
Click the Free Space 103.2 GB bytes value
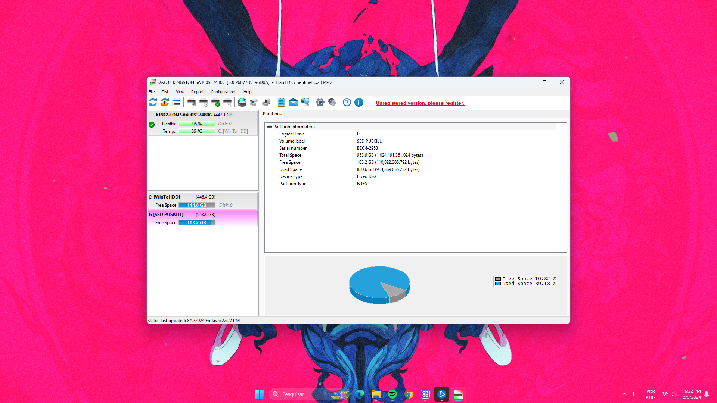tap(388, 162)
